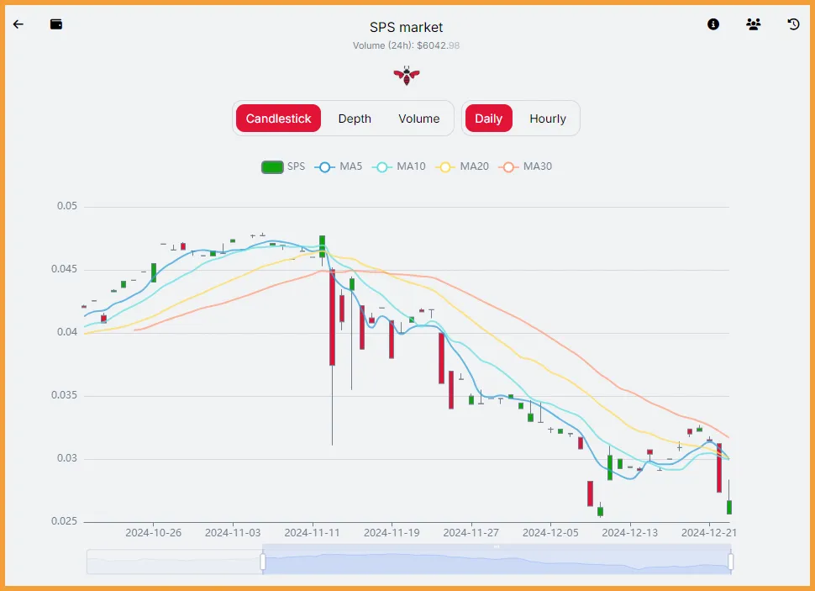Click the unselected area of zoom slider
The height and width of the screenshot is (591, 815).
pyautogui.click(x=174, y=562)
